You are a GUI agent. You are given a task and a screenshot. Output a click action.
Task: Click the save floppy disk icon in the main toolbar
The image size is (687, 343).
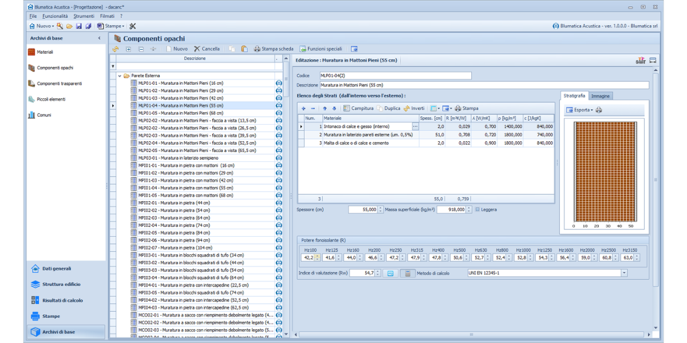(x=79, y=26)
